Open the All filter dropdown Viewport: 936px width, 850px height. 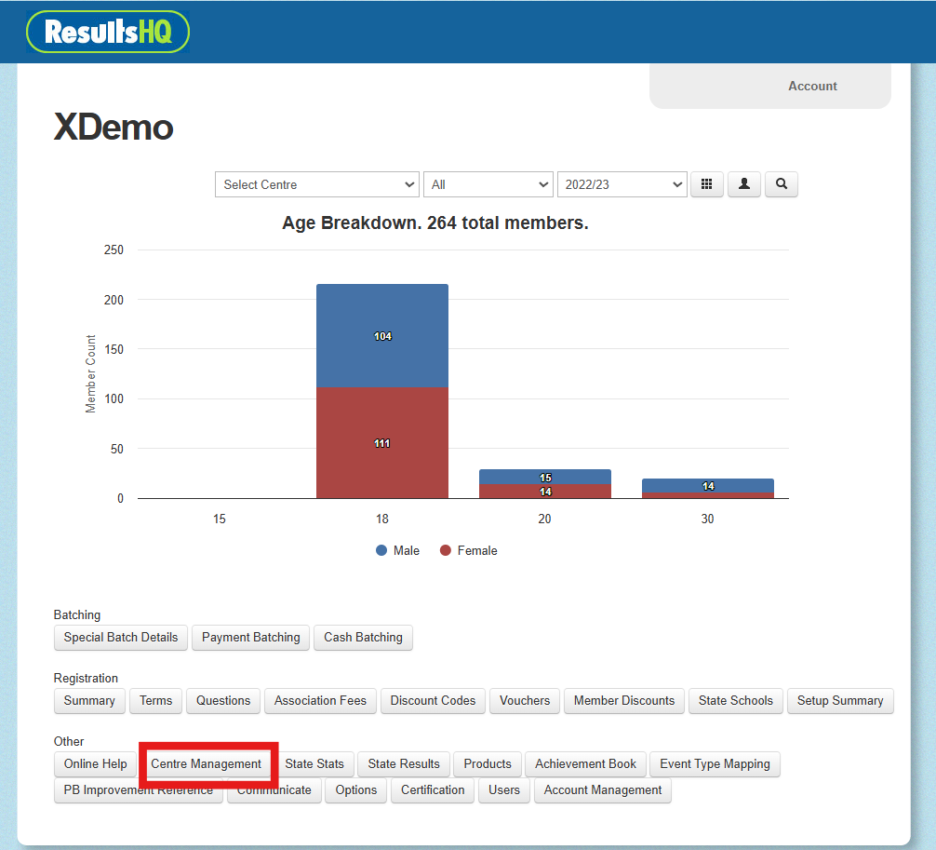click(488, 184)
